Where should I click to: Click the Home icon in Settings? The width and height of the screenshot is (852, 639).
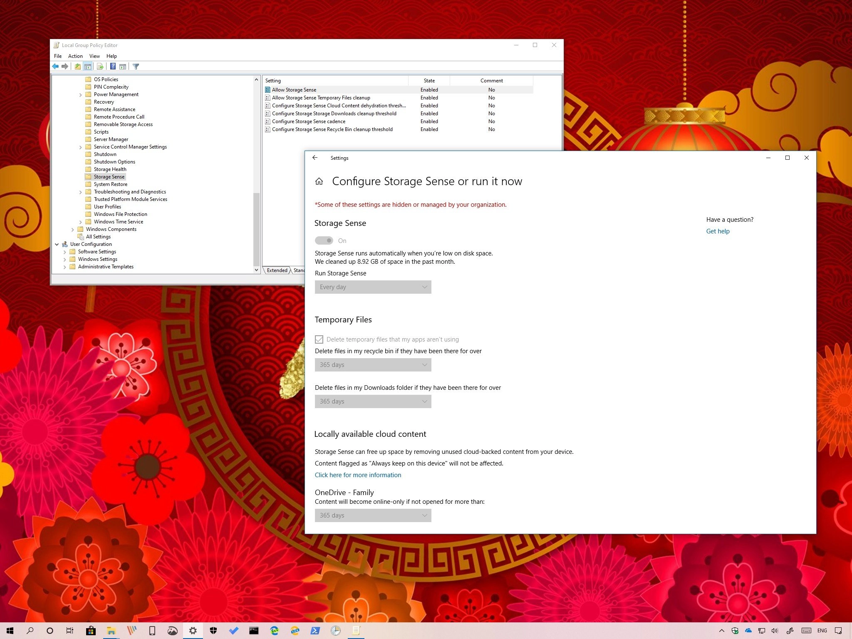[319, 181]
